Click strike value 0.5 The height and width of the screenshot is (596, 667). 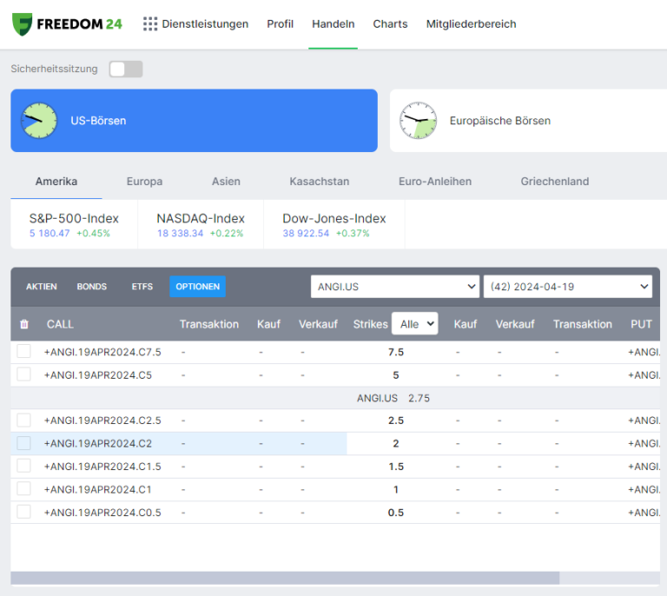pos(396,513)
